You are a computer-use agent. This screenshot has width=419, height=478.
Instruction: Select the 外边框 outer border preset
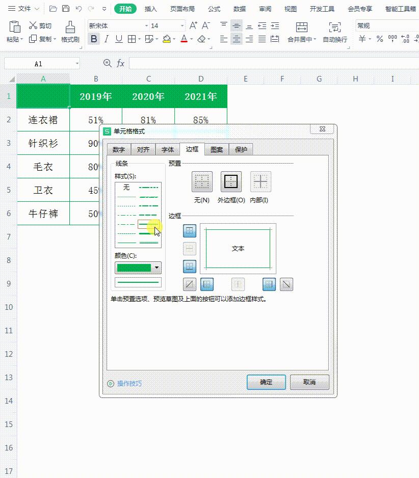click(x=231, y=181)
